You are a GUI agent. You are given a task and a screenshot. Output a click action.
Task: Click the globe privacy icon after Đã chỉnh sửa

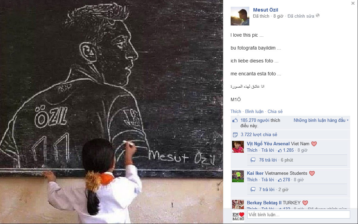(x=318, y=16)
